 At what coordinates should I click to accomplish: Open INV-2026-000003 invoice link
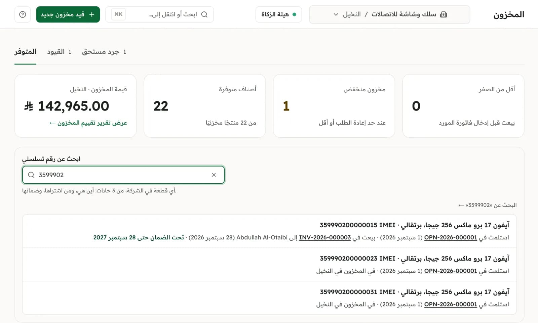pyautogui.click(x=325, y=237)
